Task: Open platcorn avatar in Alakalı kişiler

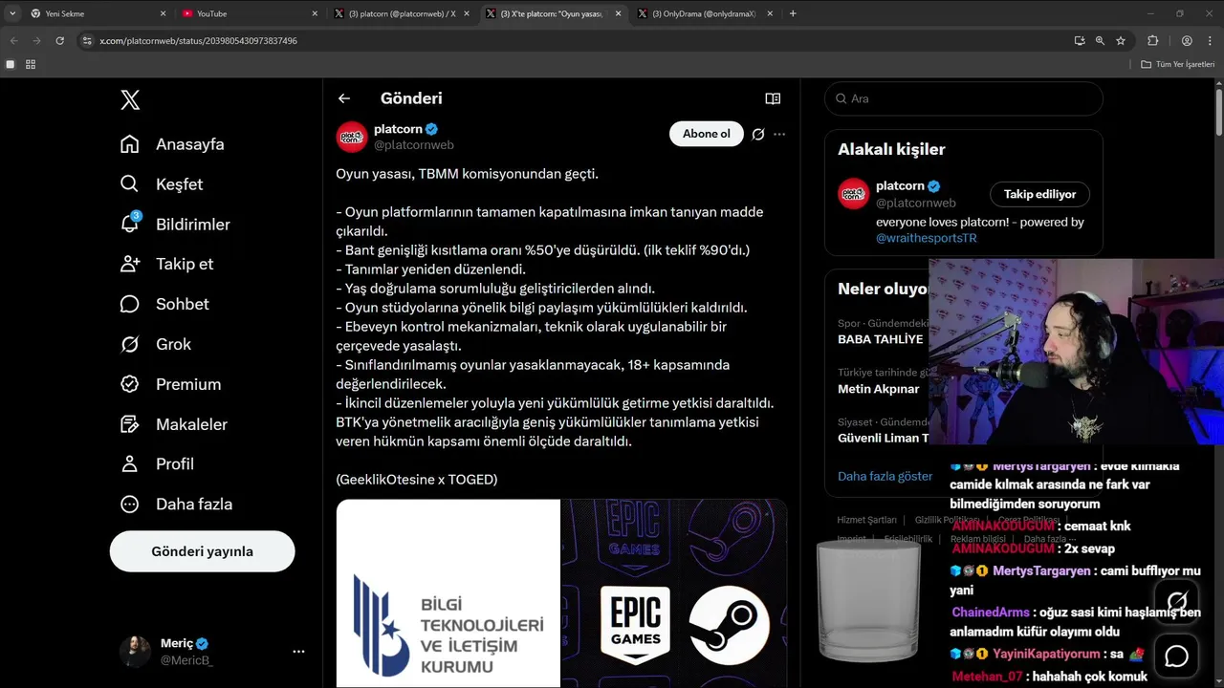Action: click(x=854, y=194)
